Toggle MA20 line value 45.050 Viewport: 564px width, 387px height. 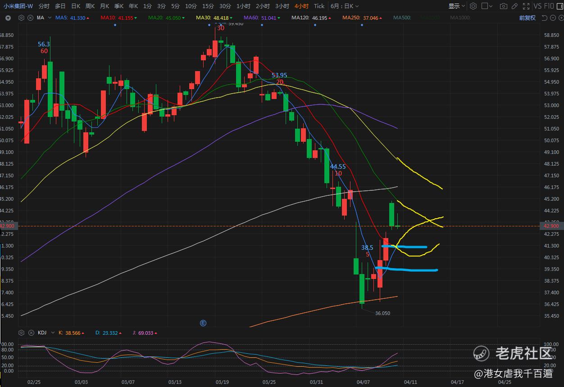click(167, 18)
